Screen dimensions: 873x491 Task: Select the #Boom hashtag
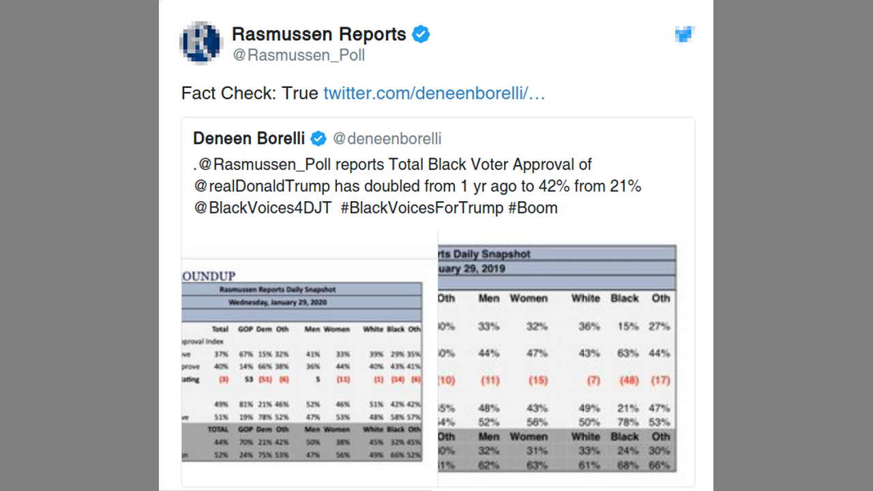click(533, 208)
